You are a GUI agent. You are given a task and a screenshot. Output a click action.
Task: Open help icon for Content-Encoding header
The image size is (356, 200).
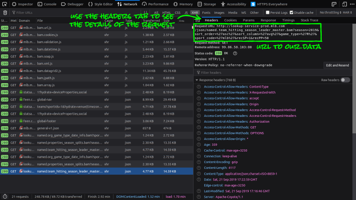tap(198, 162)
